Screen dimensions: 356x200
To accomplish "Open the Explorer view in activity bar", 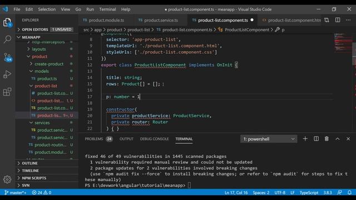I will tap(7, 22).
